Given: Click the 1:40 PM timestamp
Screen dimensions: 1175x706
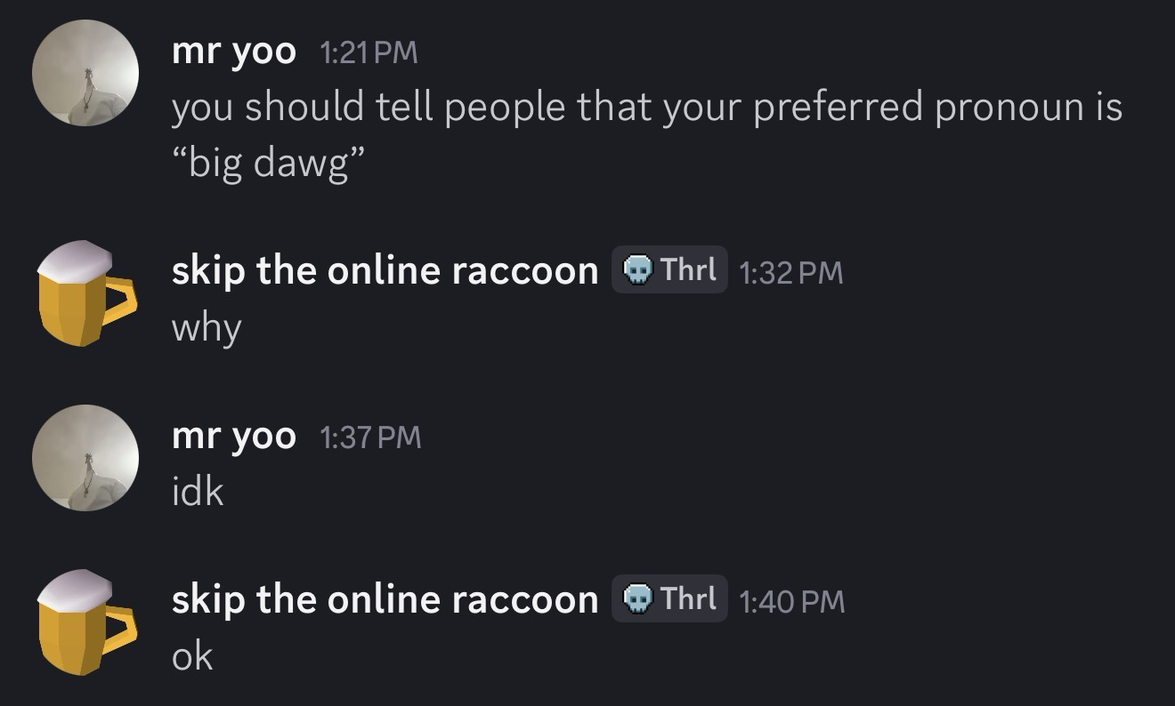Looking at the screenshot, I should (791, 601).
